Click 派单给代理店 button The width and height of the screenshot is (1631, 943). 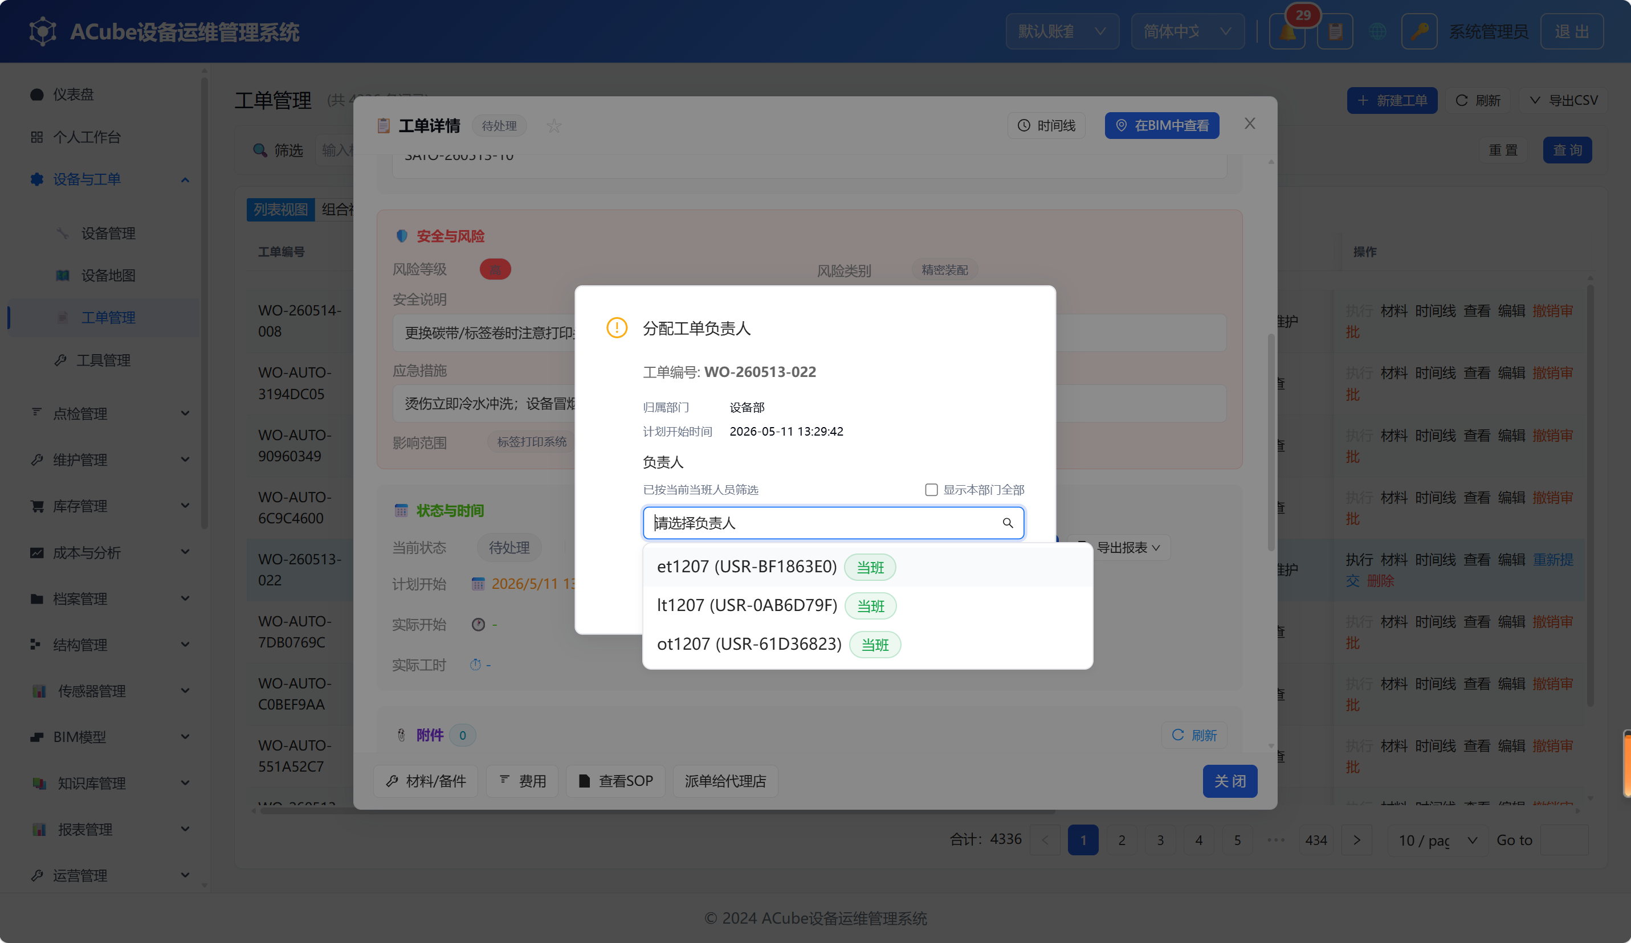click(x=725, y=781)
